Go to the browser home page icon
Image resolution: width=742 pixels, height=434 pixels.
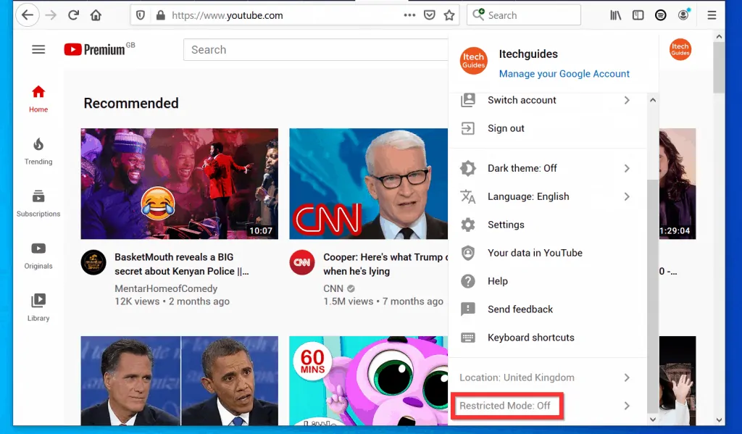tap(96, 15)
